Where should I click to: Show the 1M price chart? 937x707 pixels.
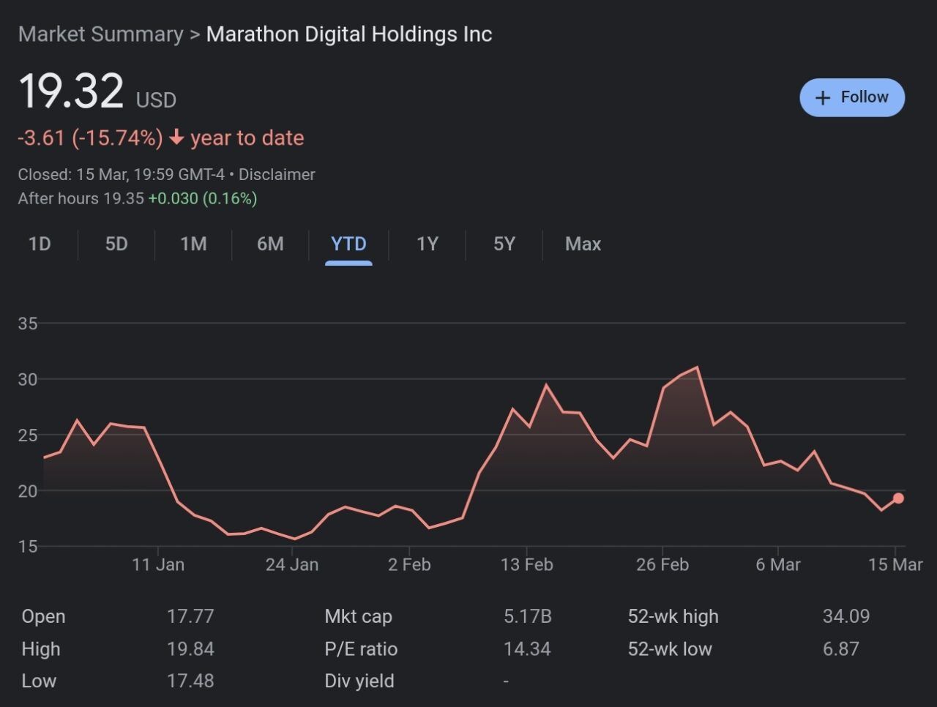(193, 244)
